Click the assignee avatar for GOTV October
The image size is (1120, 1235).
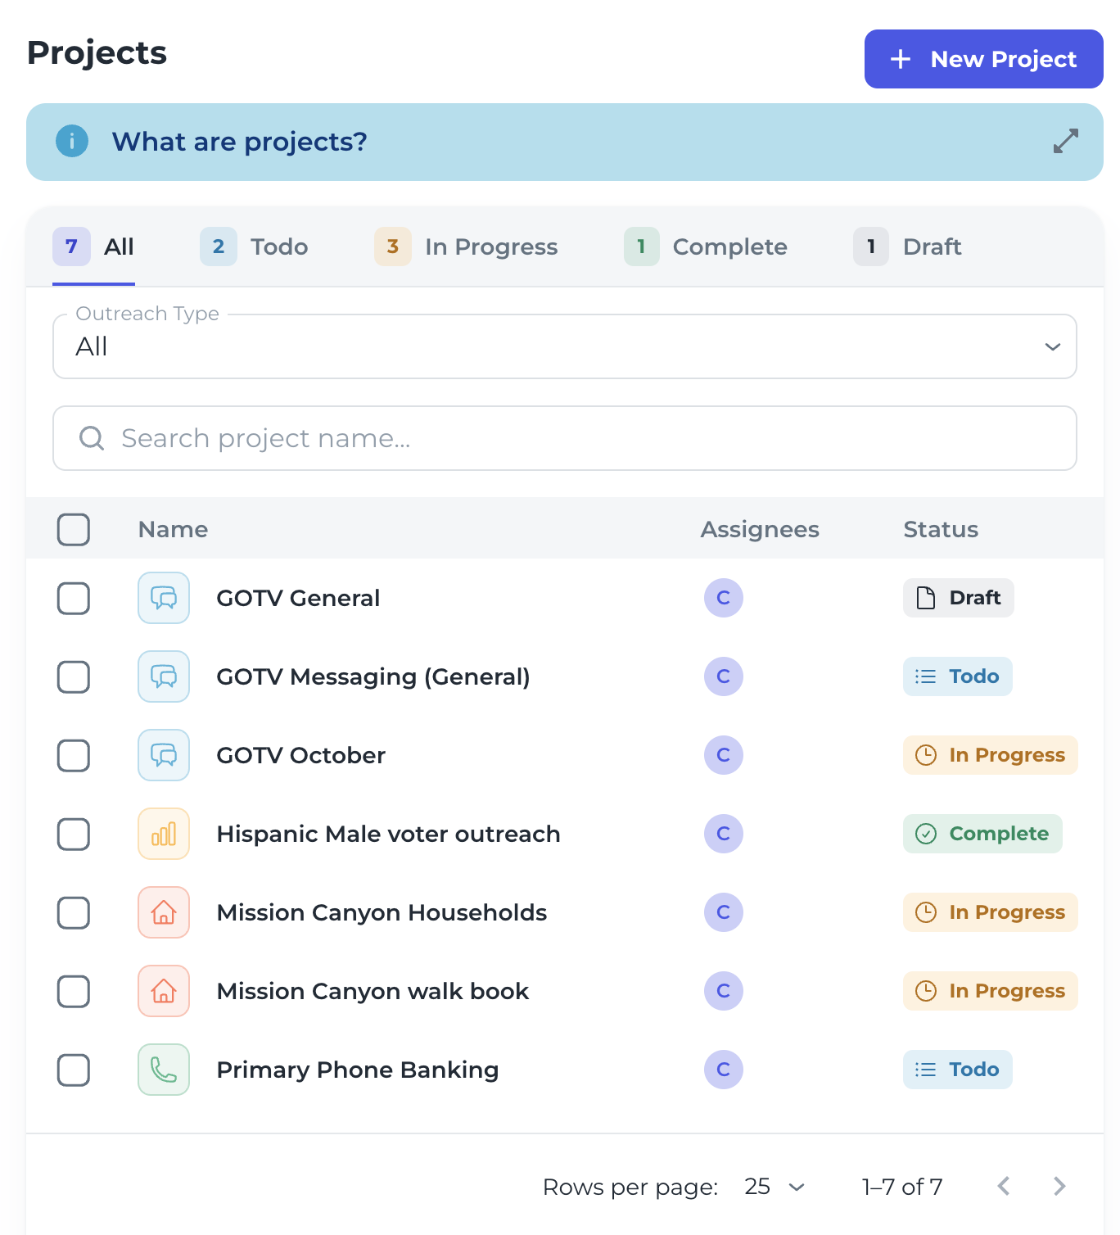pos(723,755)
